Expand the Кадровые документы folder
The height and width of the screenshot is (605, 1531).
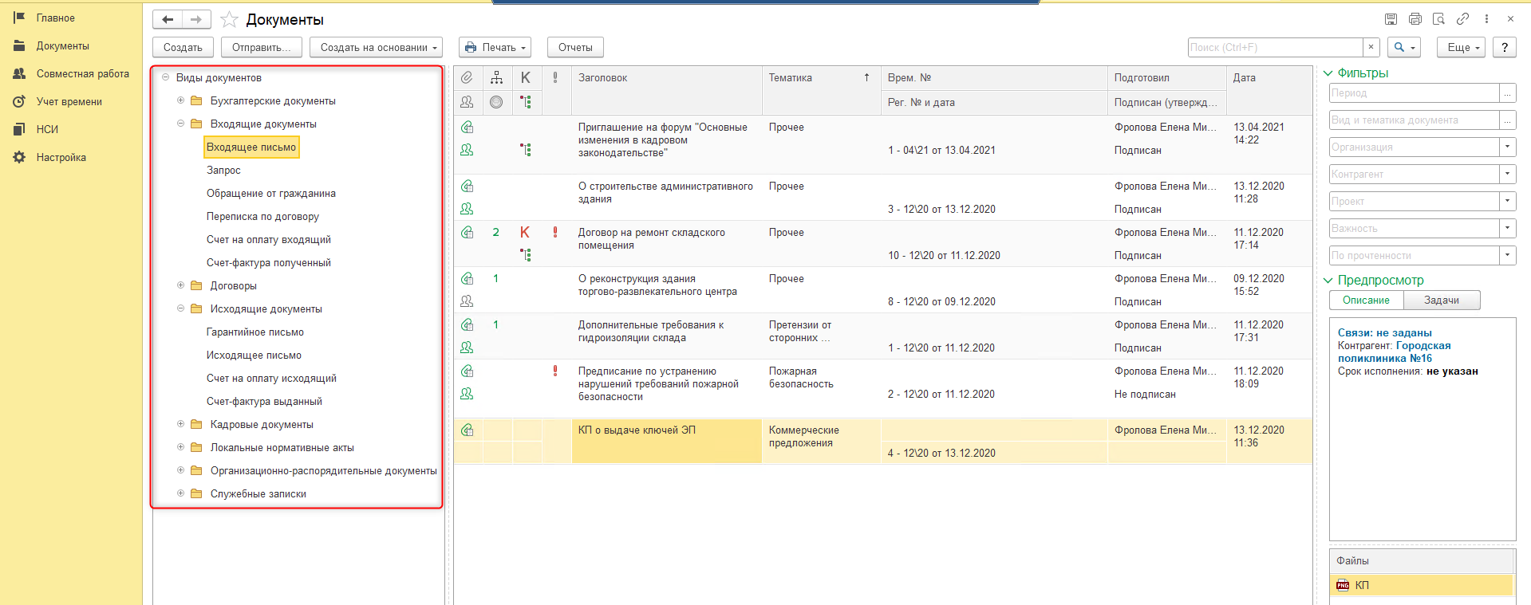[180, 424]
